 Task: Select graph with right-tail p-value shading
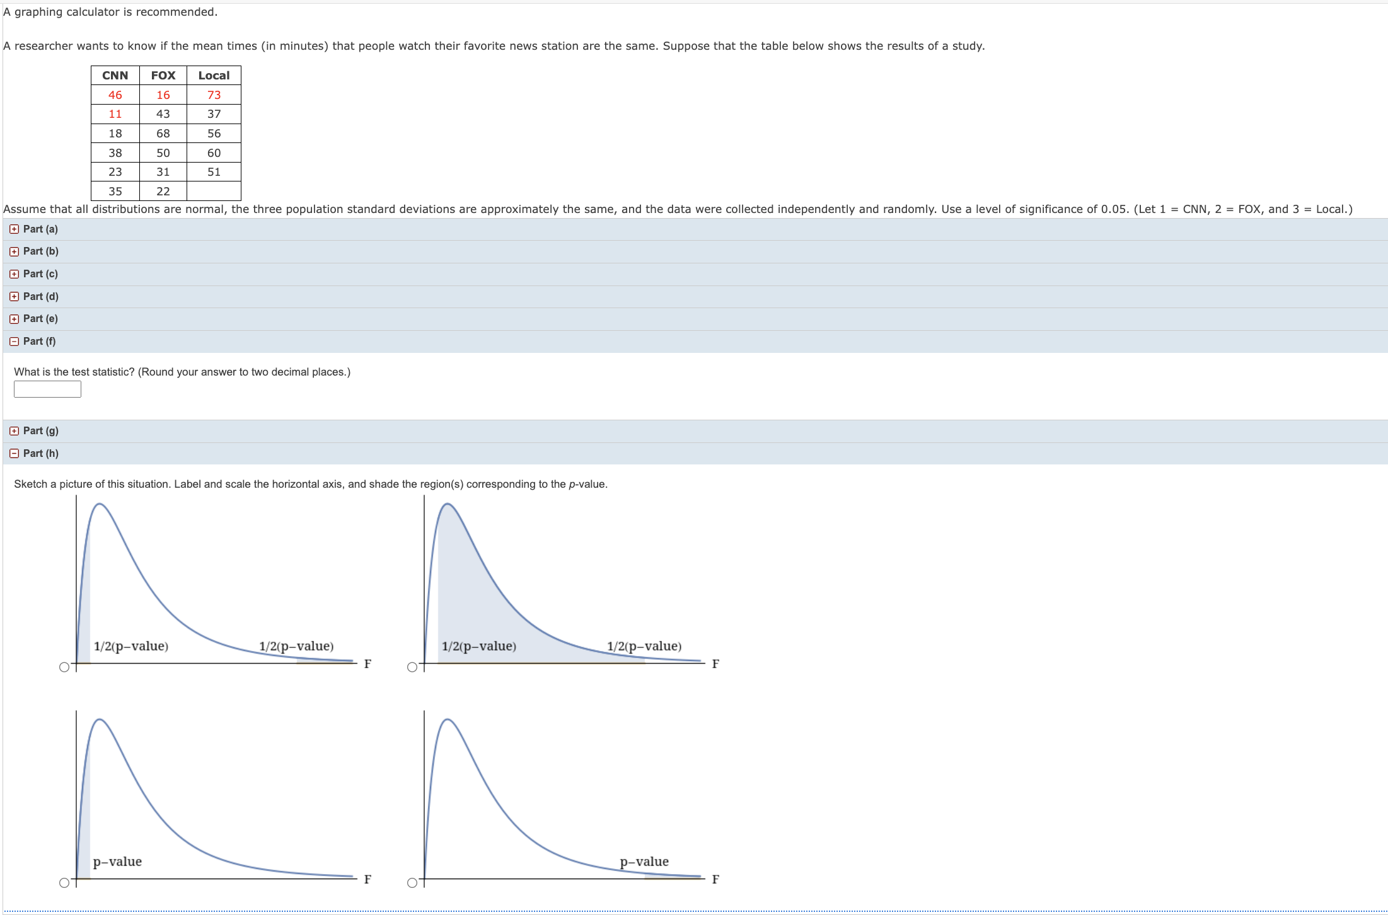[x=412, y=882]
